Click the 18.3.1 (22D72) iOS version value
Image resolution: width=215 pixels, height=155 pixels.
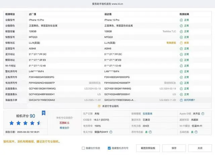(x=101, y=120)
